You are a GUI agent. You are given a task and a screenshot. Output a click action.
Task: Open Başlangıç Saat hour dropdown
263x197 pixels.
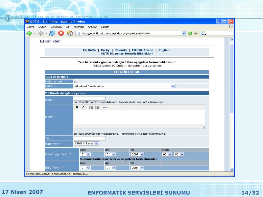click(x=167, y=154)
